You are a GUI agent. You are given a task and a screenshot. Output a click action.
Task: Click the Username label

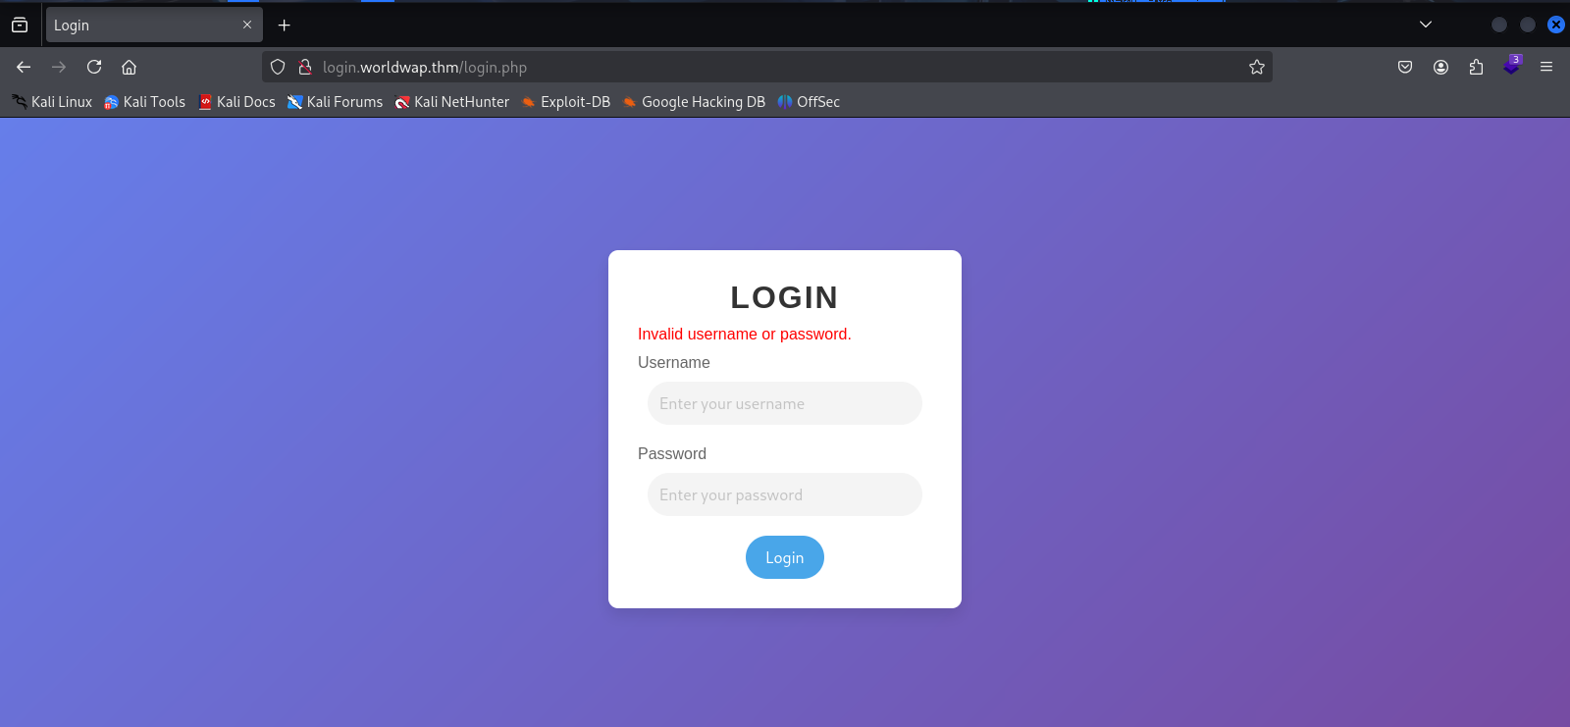pyautogui.click(x=674, y=362)
